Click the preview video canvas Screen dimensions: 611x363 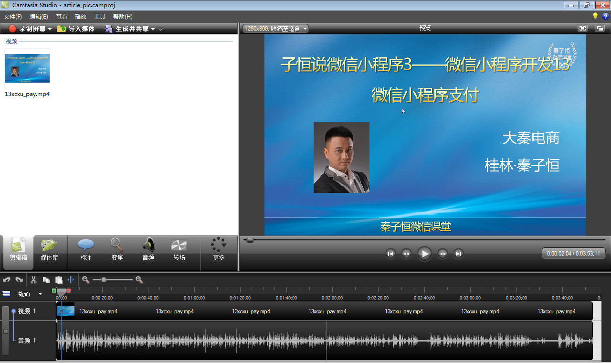425,135
